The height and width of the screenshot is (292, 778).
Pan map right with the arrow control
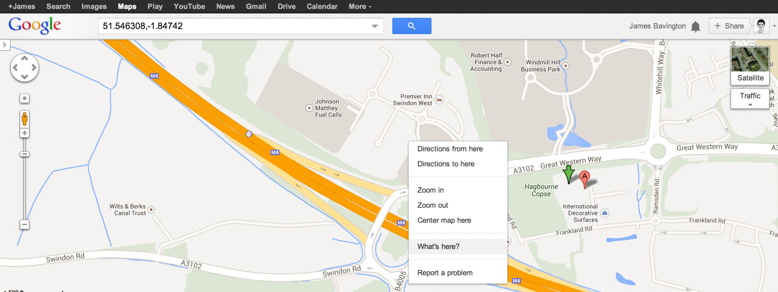click(34, 67)
